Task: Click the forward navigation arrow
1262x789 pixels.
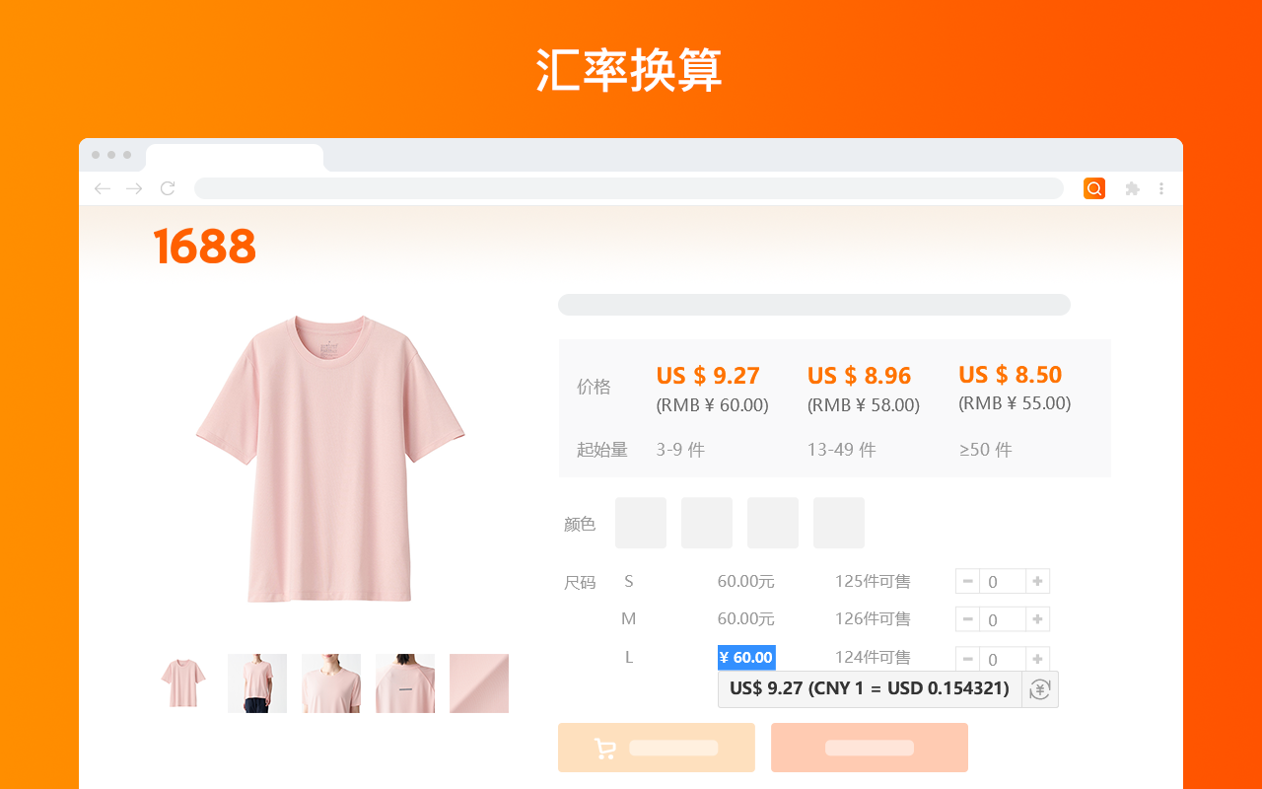Action: click(134, 187)
